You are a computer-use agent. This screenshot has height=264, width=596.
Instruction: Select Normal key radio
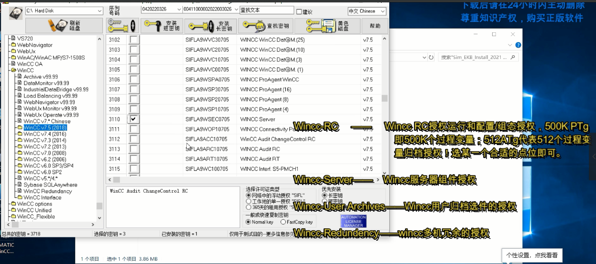[x=248, y=222]
